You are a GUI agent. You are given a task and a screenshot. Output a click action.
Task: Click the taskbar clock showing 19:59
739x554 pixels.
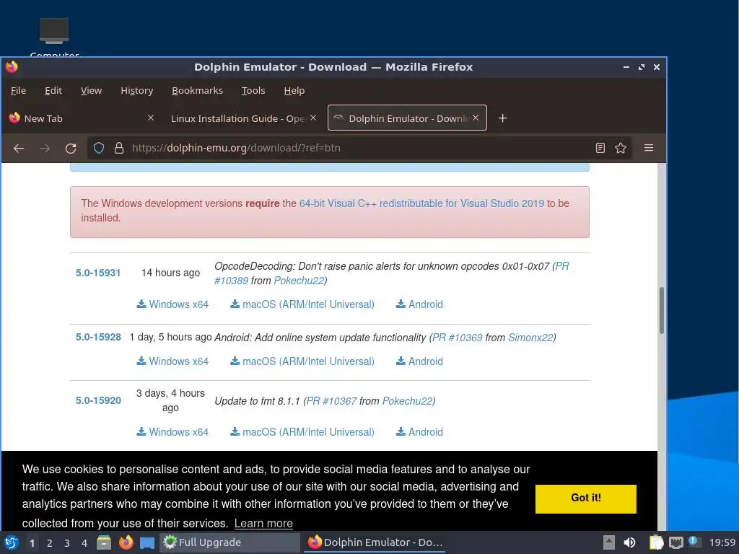(722, 542)
